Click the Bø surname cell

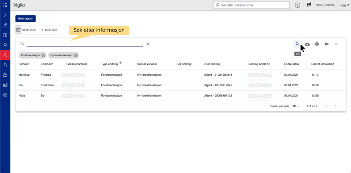click(x=43, y=95)
